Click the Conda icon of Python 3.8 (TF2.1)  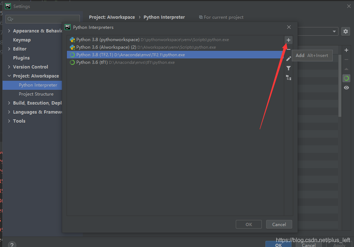coord(72,55)
